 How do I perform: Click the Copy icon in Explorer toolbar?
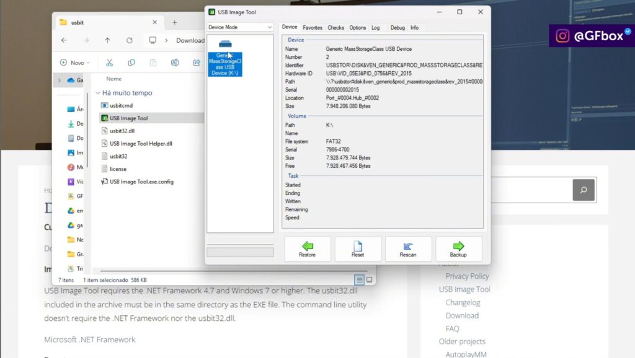[x=131, y=63]
